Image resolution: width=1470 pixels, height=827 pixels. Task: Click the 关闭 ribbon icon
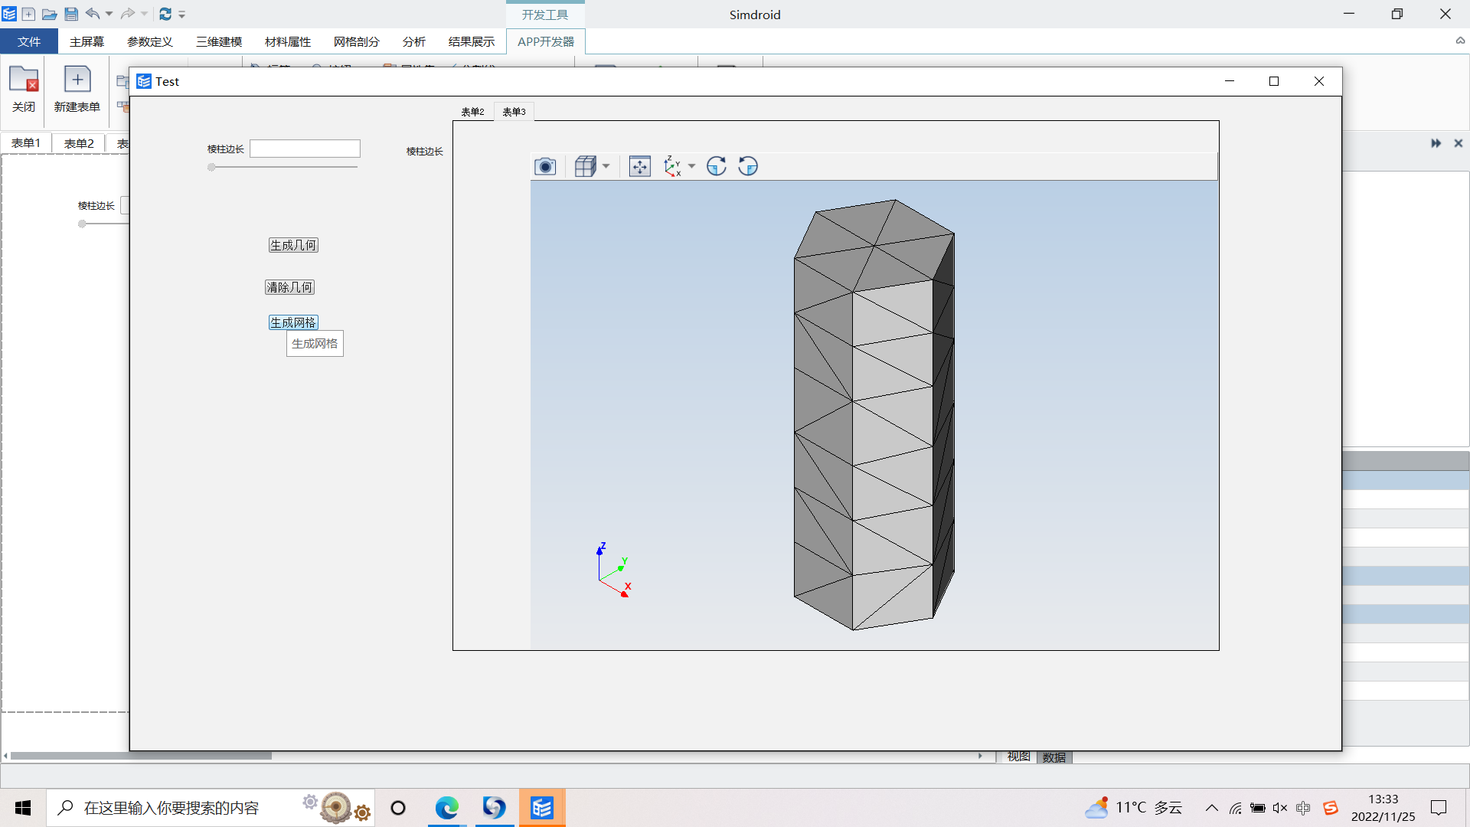[x=24, y=90]
